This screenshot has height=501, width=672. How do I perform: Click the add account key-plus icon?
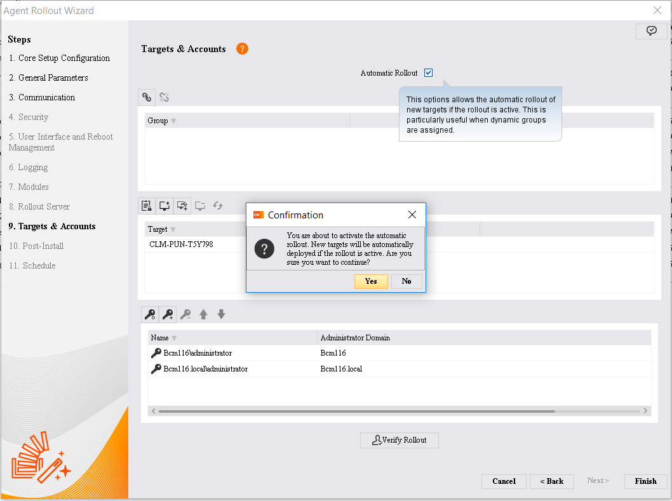(x=168, y=314)
